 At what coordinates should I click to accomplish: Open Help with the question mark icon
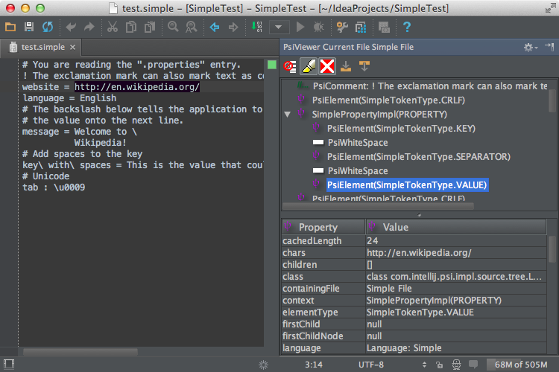[407, 28]
